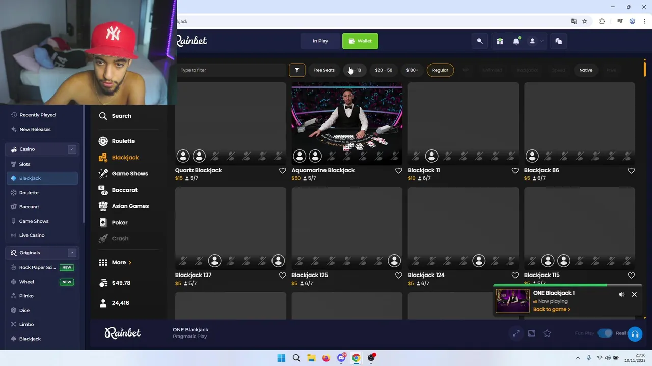This screenshot has height=366, width=652.
Task: Collapse the Casino section in sidebar
Action: pos(72,149)
